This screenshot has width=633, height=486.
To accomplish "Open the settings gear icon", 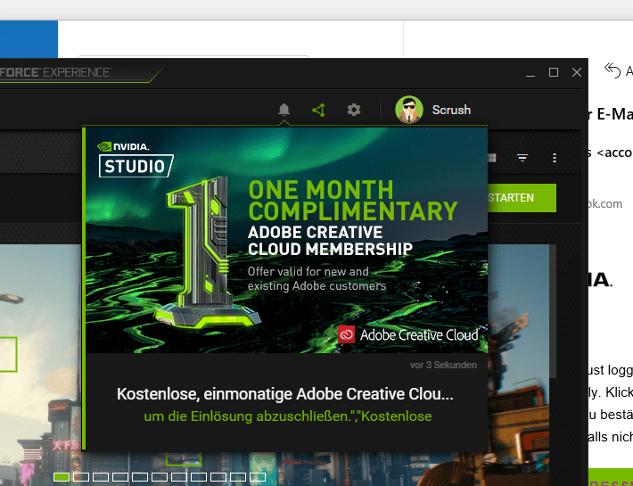I will point(354,110).
